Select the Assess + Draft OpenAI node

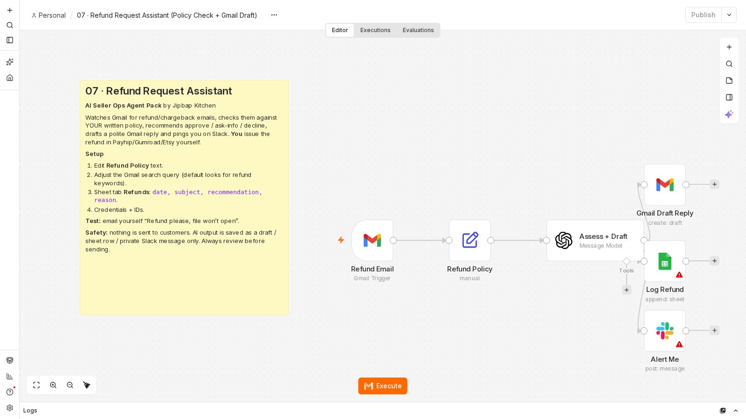coord(595,241)
